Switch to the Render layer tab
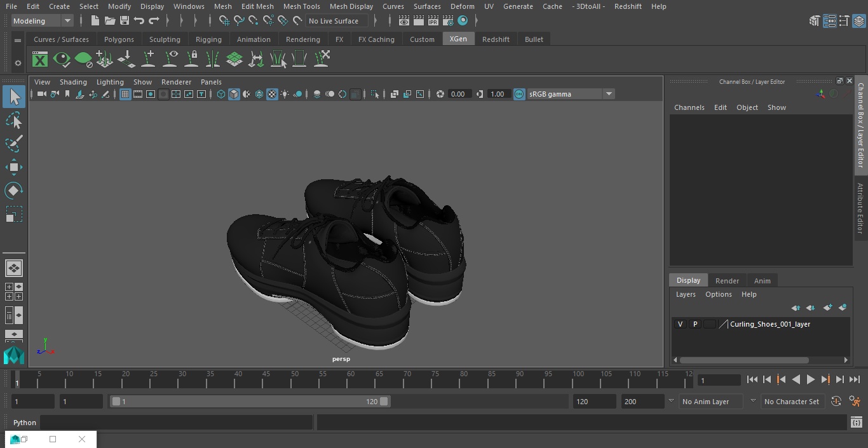The height and width of the screenshot is (448, 868). pos(727,281)
